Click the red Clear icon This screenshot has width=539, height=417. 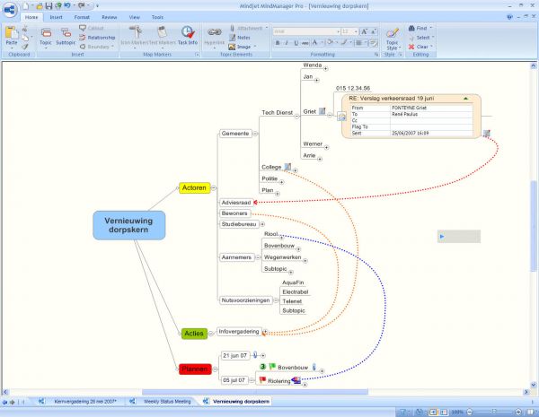click(411, 47)
